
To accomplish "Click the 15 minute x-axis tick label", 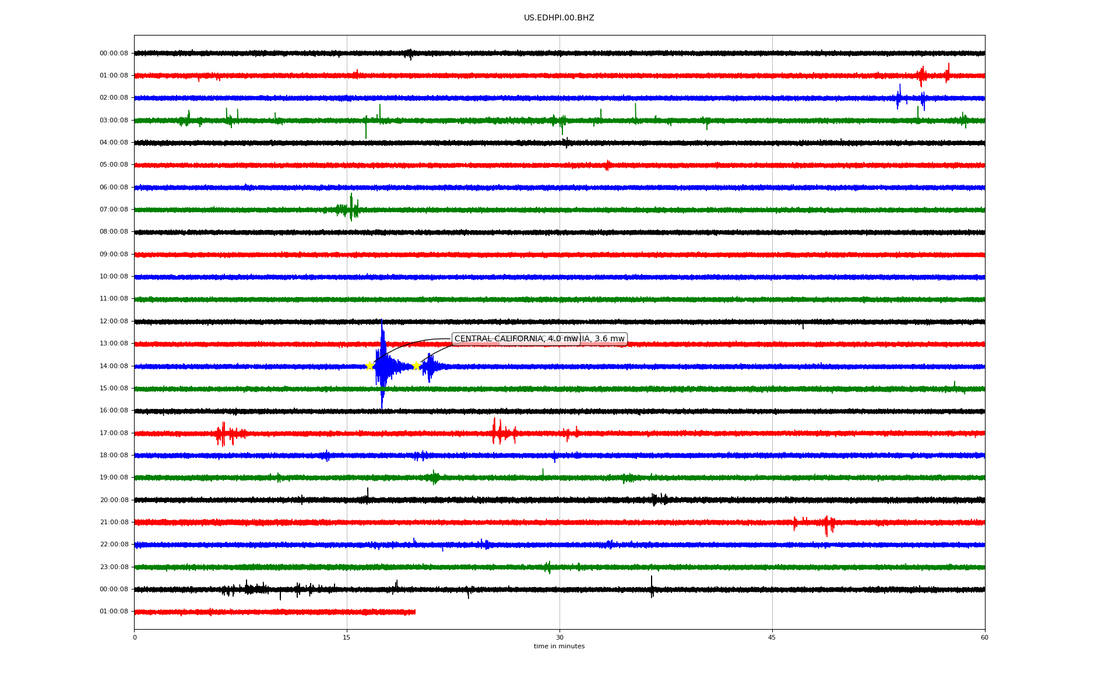I will [347, 637].
